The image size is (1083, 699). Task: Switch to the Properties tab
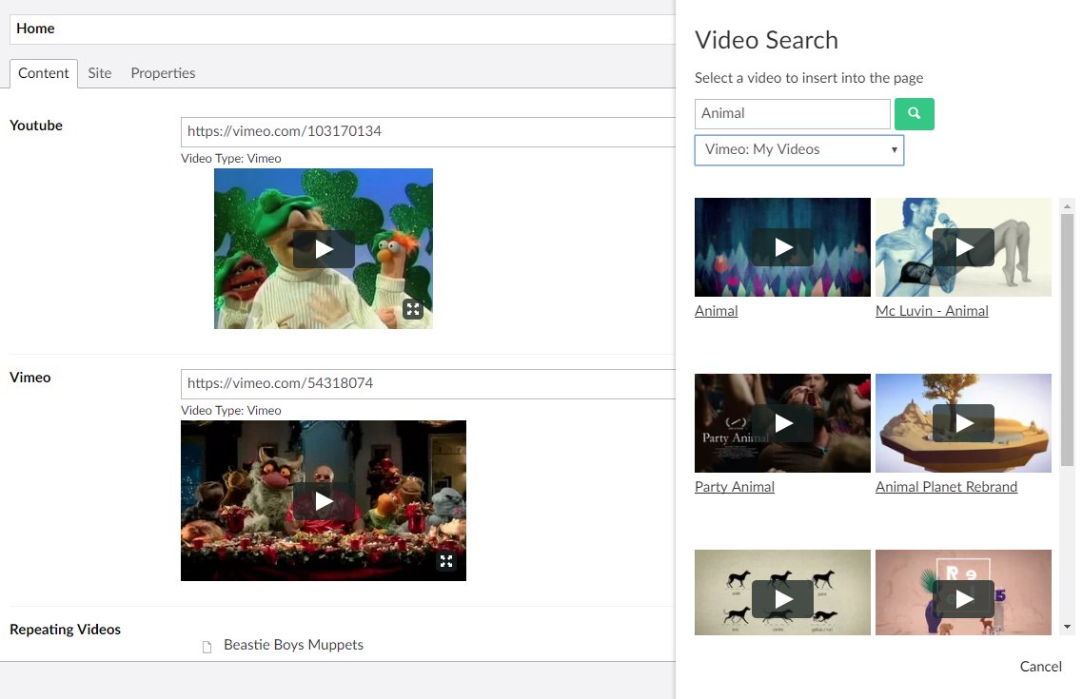pyautogui.click(x=163, y=73)
